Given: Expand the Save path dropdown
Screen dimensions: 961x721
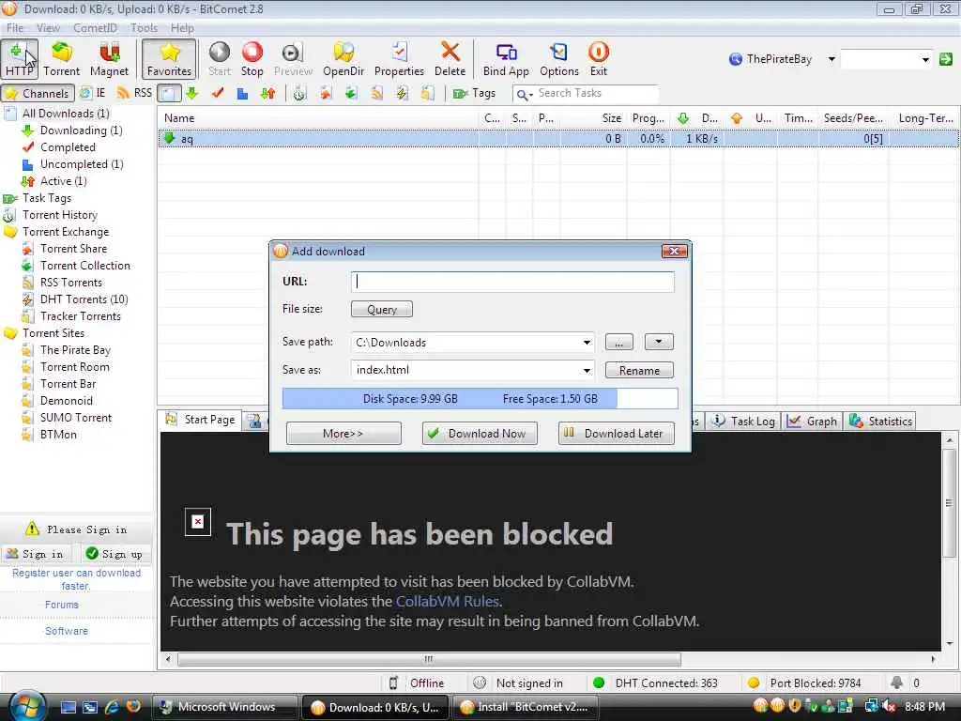Looking at the screenshot, I should coord(587,342).
